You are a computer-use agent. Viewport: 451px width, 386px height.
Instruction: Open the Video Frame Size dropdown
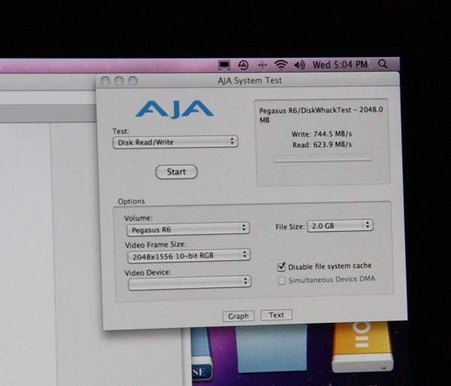[189, 256]
